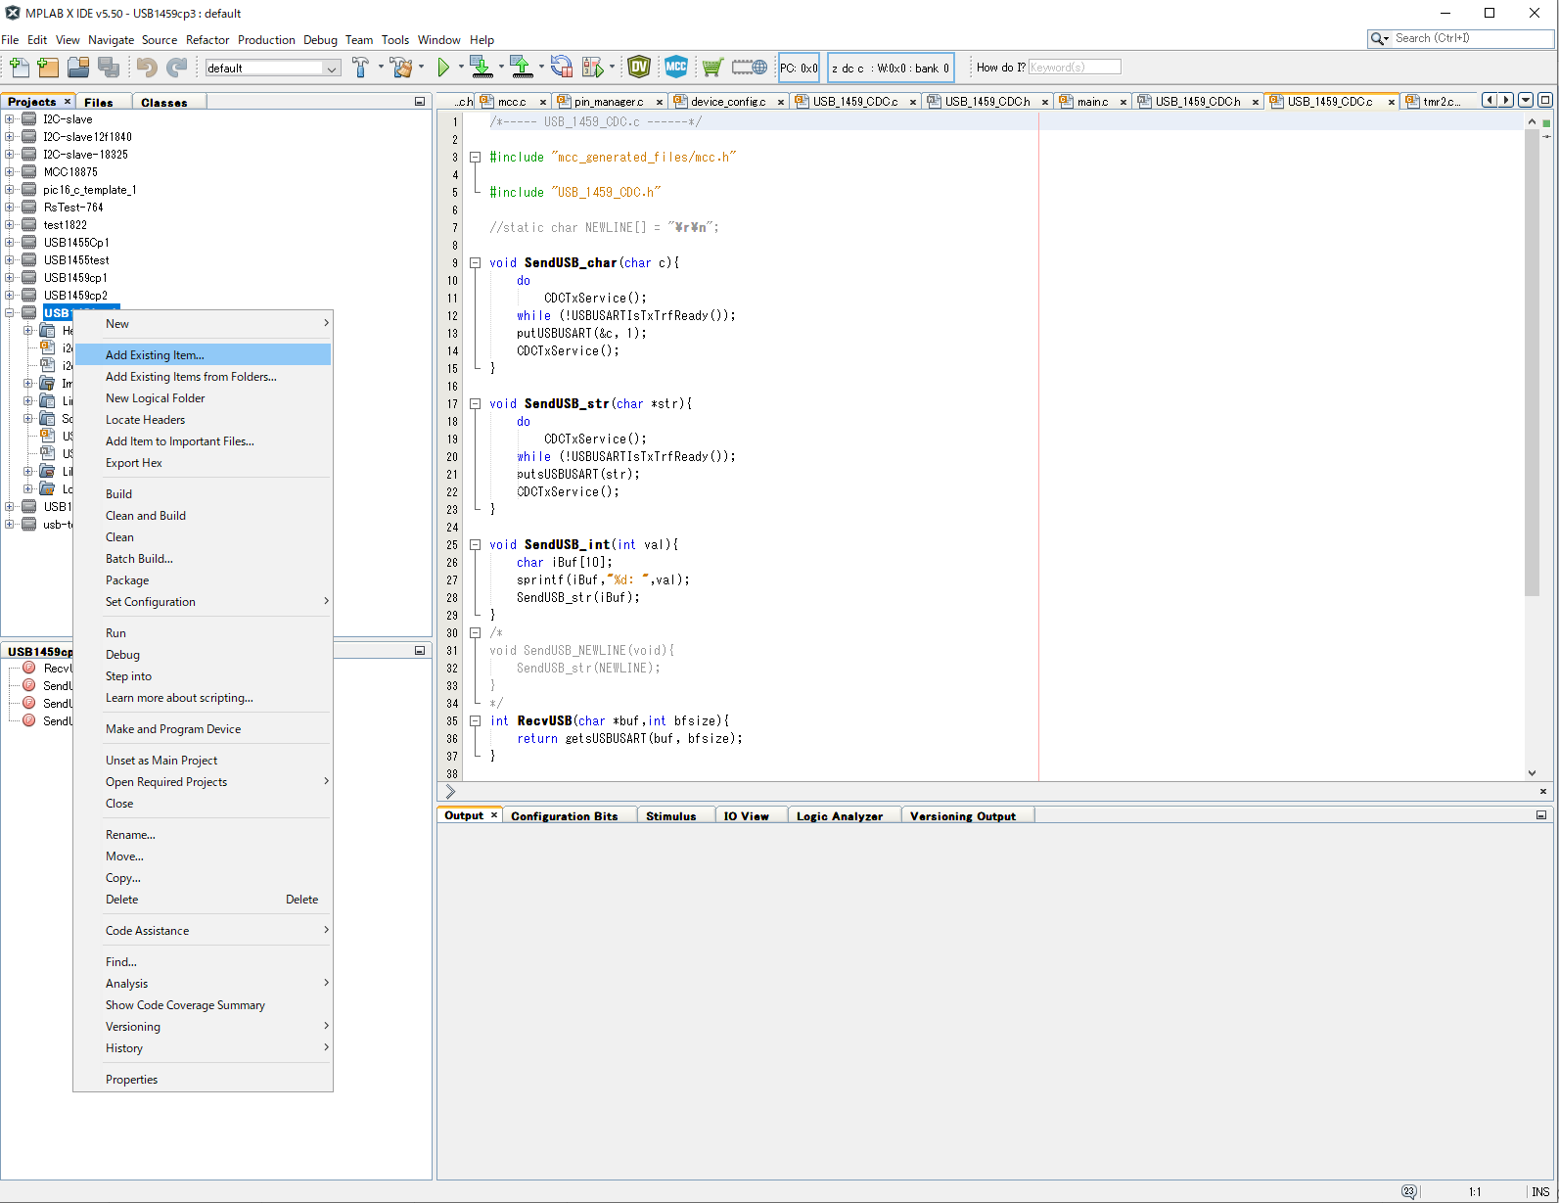Select Clean and Build in context menu
Image resolution: width=1559 pixels, height=1203 pixels.
(203, 516)
